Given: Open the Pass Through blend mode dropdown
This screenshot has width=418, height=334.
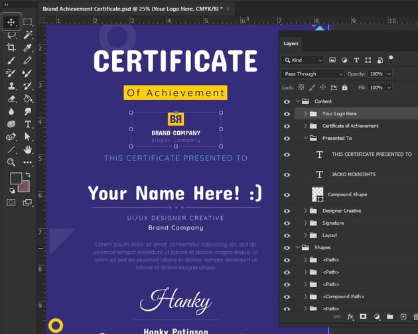Looking at the screenshot, I should click(x=313, y=74).
